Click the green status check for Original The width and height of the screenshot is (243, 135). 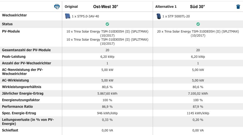coord(107,24)
